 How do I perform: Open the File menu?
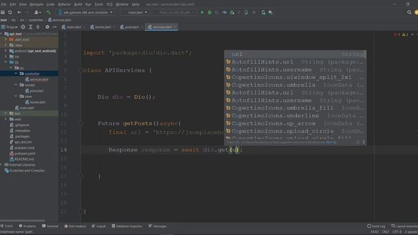pos(3,5)
